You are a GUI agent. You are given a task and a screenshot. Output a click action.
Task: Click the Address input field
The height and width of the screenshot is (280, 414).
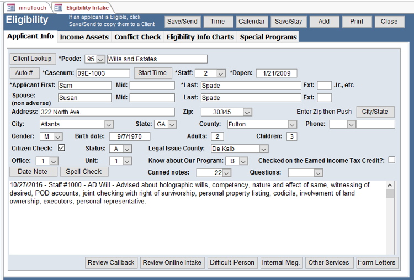coord(107,112)
